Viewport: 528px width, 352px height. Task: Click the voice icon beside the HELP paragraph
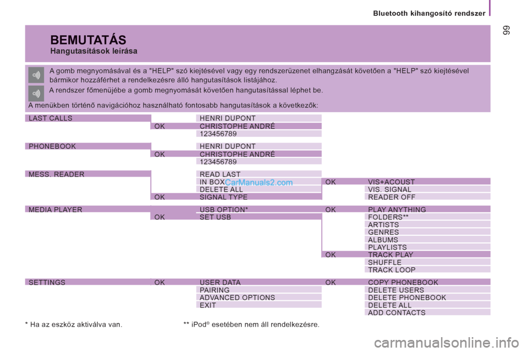[x=36, y=75]
